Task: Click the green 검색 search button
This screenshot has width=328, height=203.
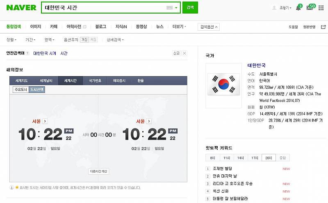Action: pos(190,8)
